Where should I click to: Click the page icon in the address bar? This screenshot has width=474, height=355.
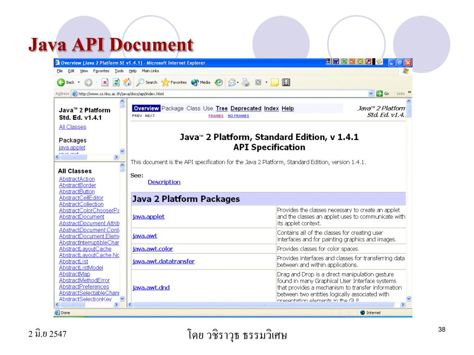[x=75, y=93]
